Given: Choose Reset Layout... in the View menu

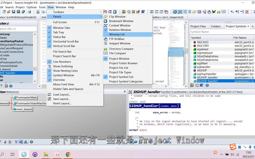Looking at the screenshot, I should (x=75, y=103).
